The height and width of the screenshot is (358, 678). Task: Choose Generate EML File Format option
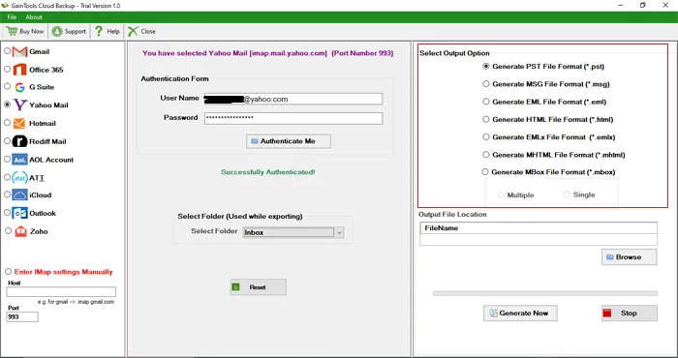(x=486, y=102)
